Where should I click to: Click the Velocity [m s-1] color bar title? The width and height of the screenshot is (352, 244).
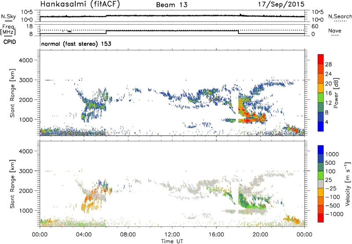pyautogui.click(x=348, y=184)
